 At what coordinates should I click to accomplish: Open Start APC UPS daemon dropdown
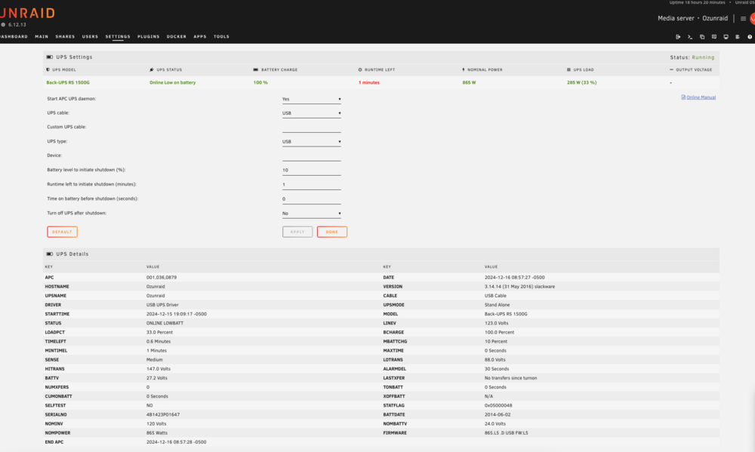coord(312,99)
